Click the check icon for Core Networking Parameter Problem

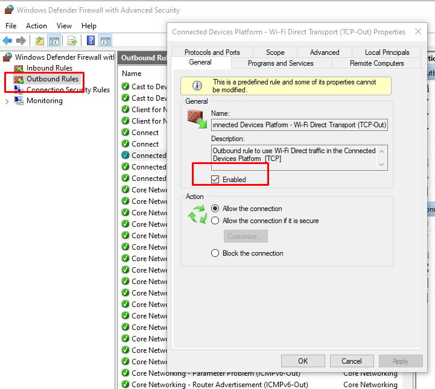(125, 373)
